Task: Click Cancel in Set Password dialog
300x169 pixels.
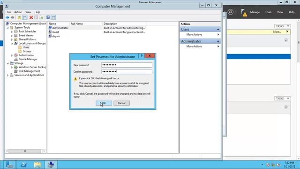Action: click(121, 103)
